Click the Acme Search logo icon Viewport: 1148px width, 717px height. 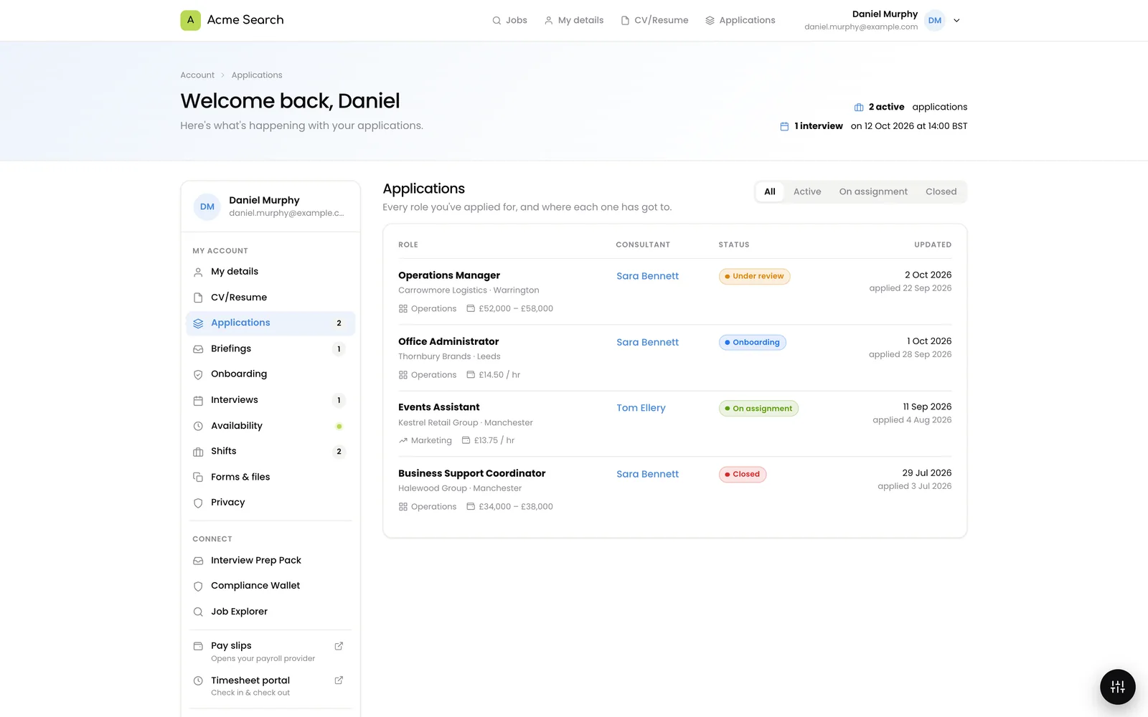pyautogui.click(x=190, y=20)
